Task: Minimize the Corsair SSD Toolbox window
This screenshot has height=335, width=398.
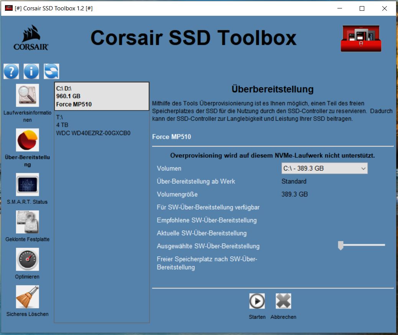Action: pos(340,8)
